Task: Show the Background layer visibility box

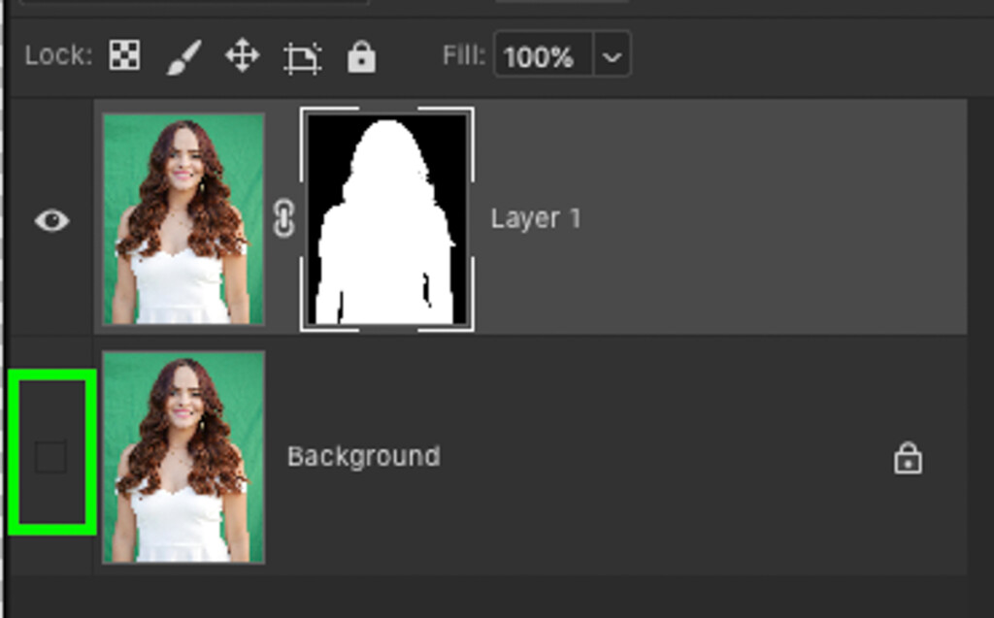Action: click(x=50, y=457)
